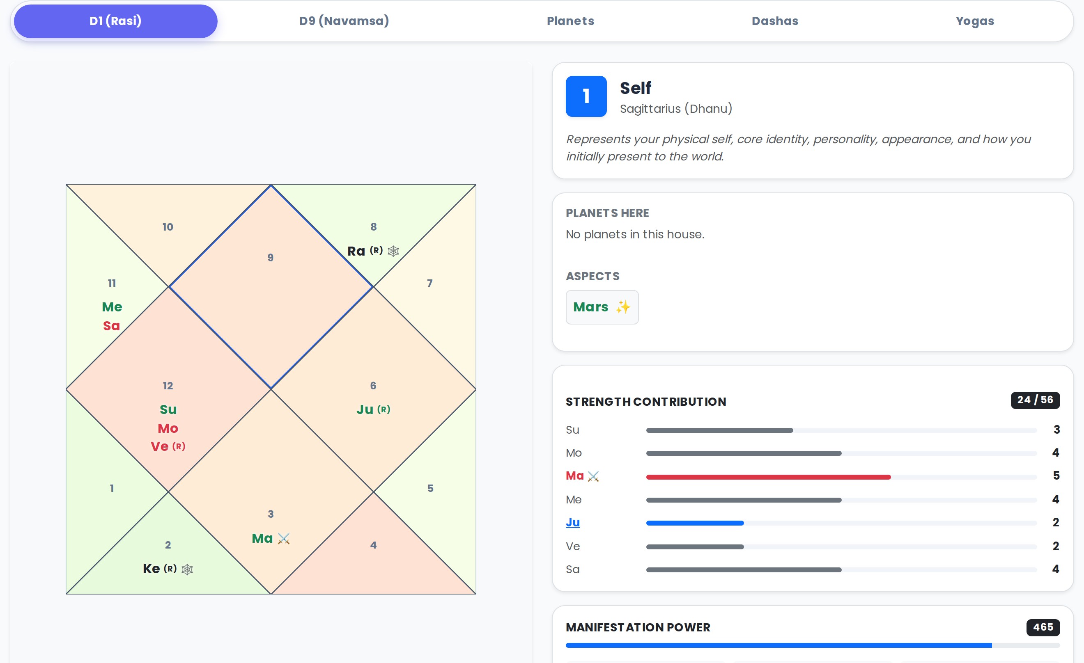Select the D1 (Rasi) tab
The height and width of the screenshot is (663, 1084).
pos(115,21)
